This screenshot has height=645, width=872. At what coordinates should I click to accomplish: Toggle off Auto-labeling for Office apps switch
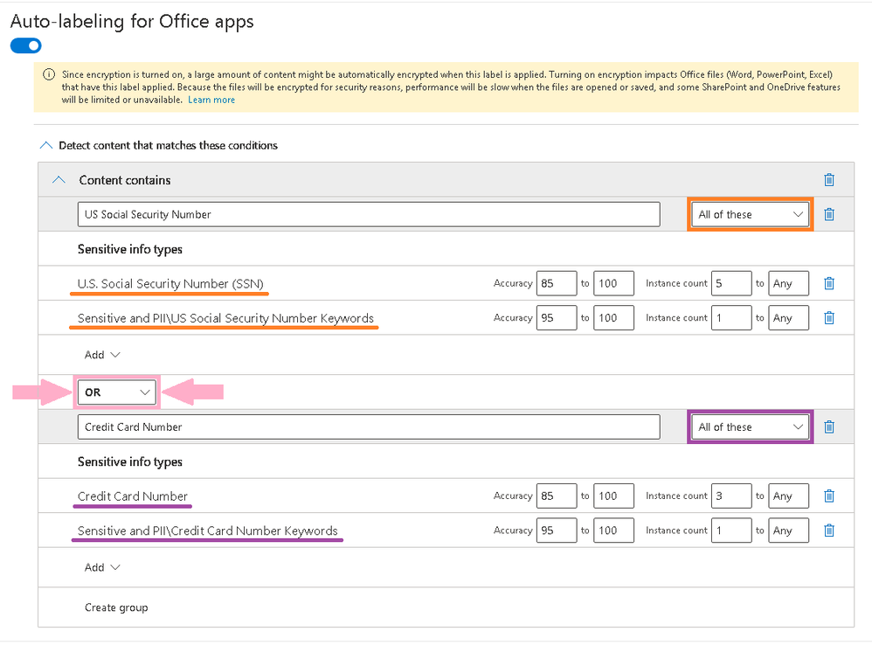pos(25,45)
